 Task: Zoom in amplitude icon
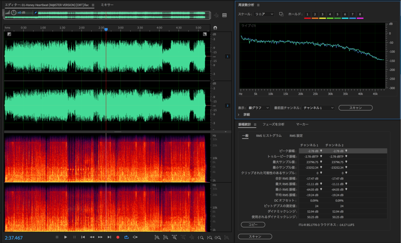pos(157,238)
